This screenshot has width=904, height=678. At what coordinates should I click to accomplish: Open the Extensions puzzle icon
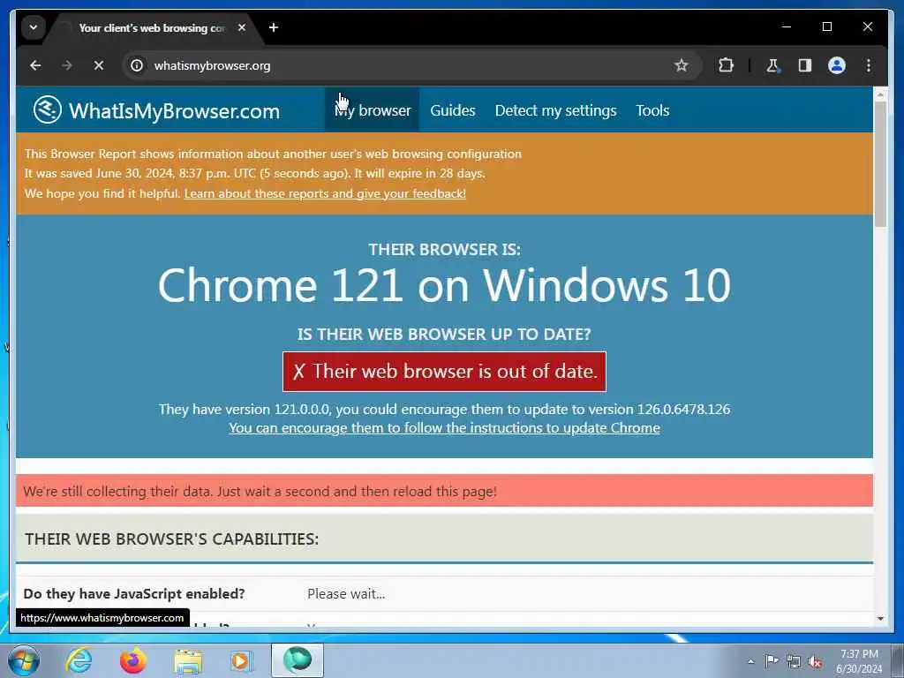point(726,65)
